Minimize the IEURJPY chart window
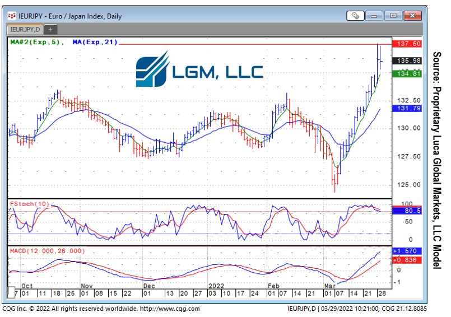Screen dimensions: 451x317 click(374, 16)
